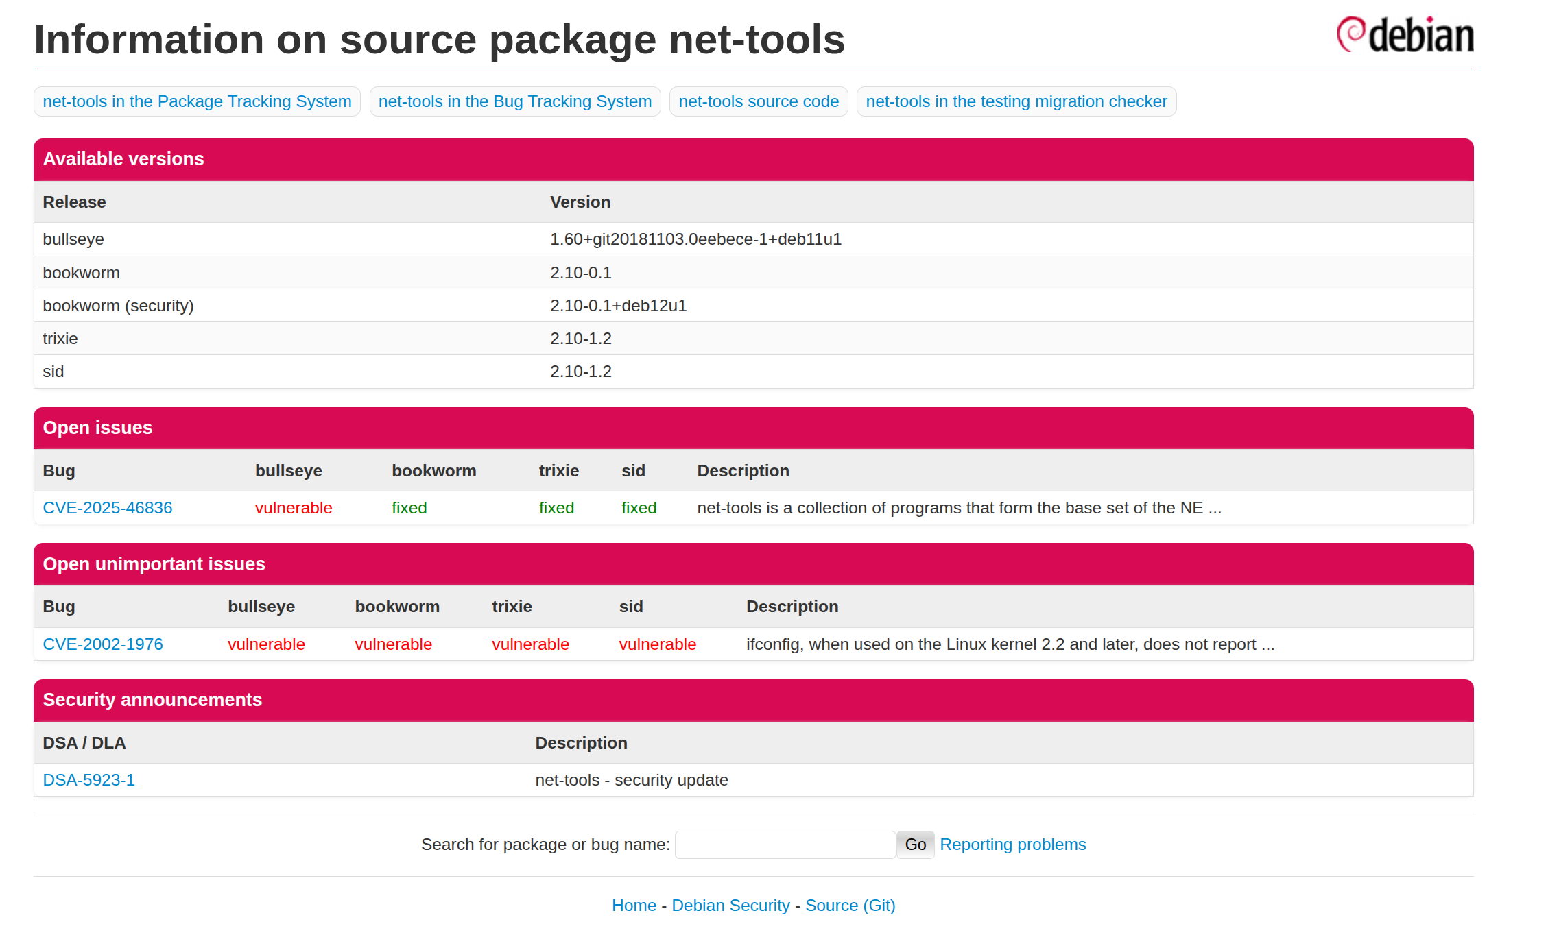Click bookworm fixed status for CVE-2025-46836

point(409,508)
